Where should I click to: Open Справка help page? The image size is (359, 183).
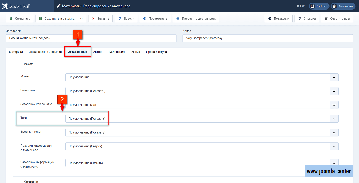pos(307,19)
